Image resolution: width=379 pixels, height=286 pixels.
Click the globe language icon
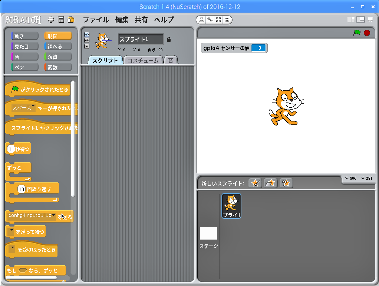click(51, 20)
